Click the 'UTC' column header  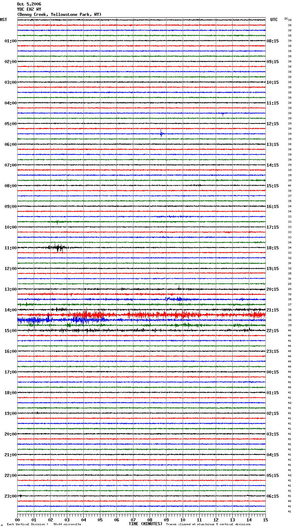point(274,20)
